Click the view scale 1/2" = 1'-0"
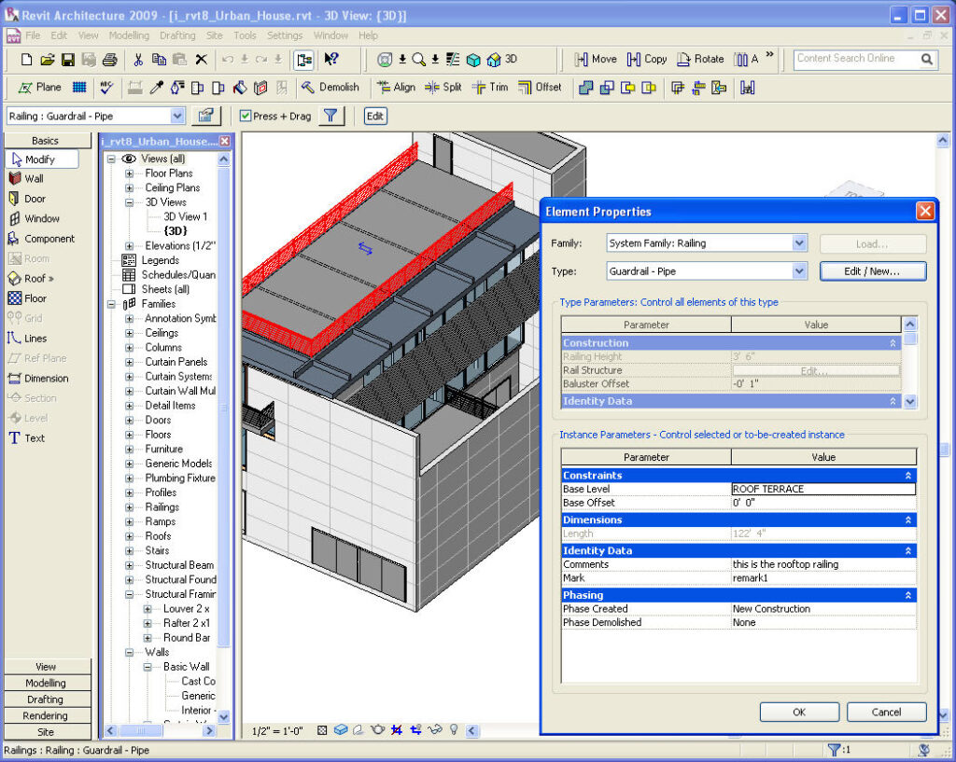The height and width of the screenshot is (762, 956). tap(277, 731)
